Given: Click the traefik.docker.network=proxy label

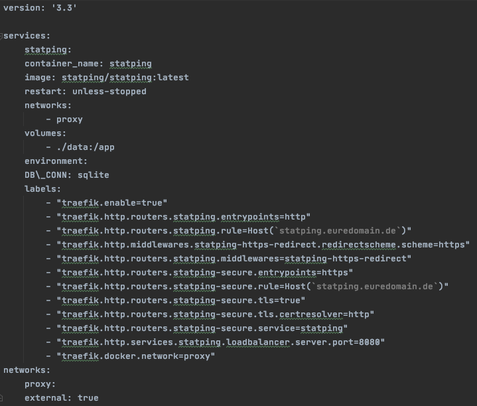Looking at the screenshot, I should point(136,356).
